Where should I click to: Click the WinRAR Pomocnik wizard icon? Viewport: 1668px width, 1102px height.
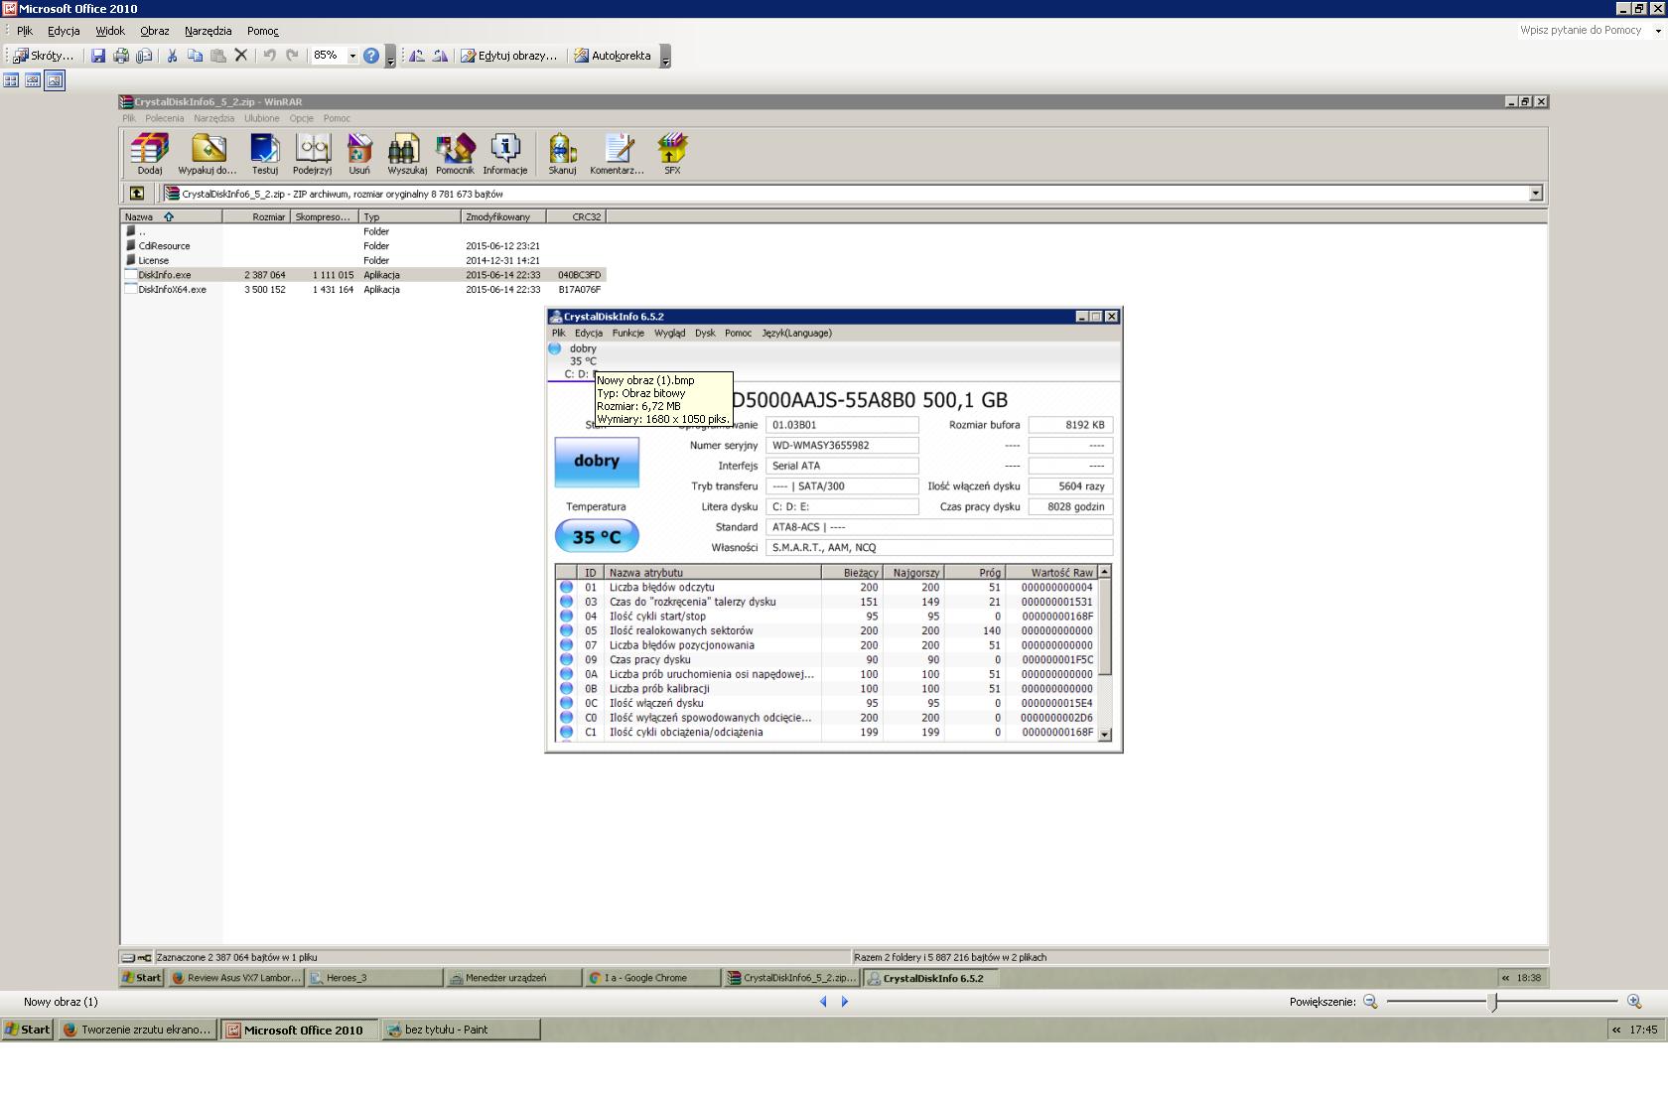pyautogui.click(x=455, y=154)
